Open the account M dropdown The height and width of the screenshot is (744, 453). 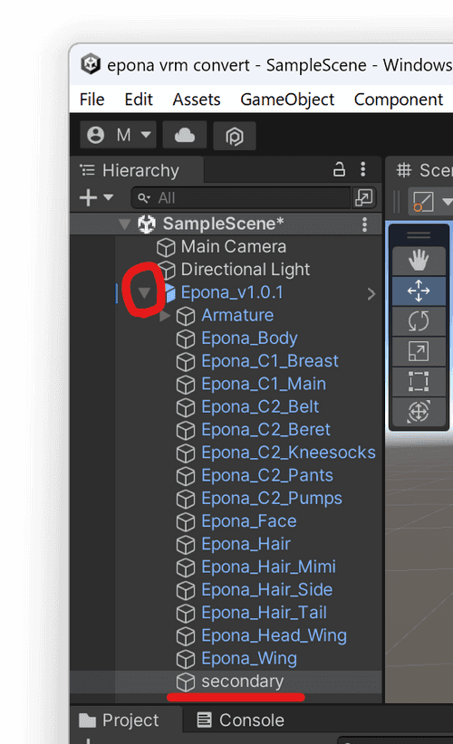pos(120,135)
